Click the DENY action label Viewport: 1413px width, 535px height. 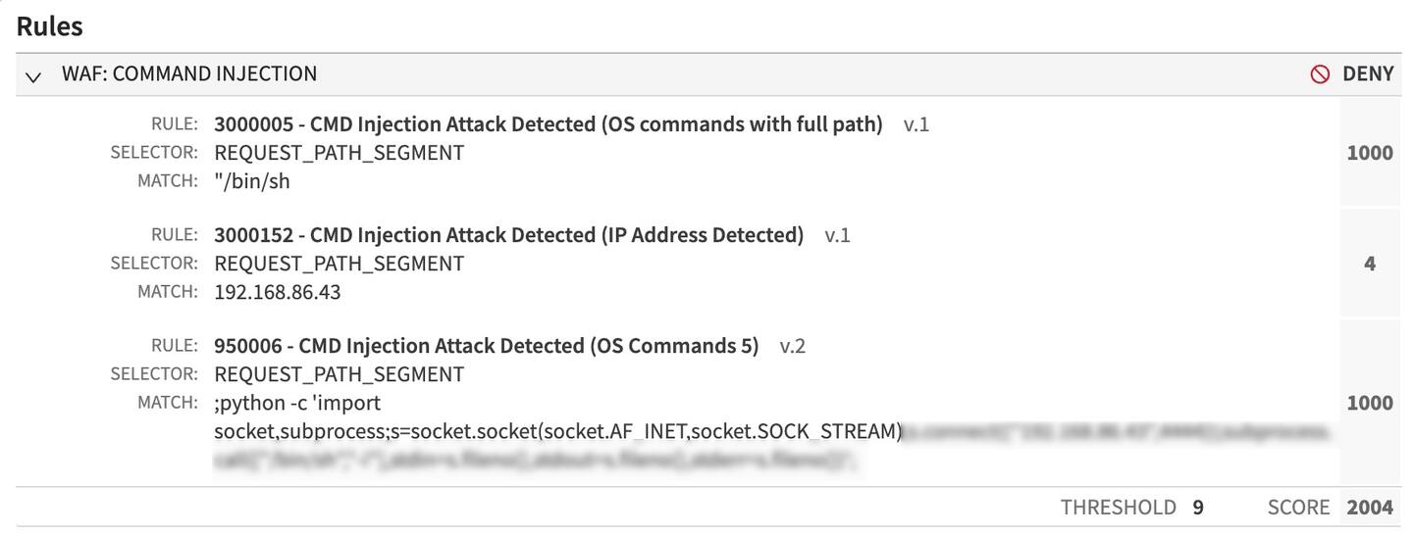coord(1368,74)
